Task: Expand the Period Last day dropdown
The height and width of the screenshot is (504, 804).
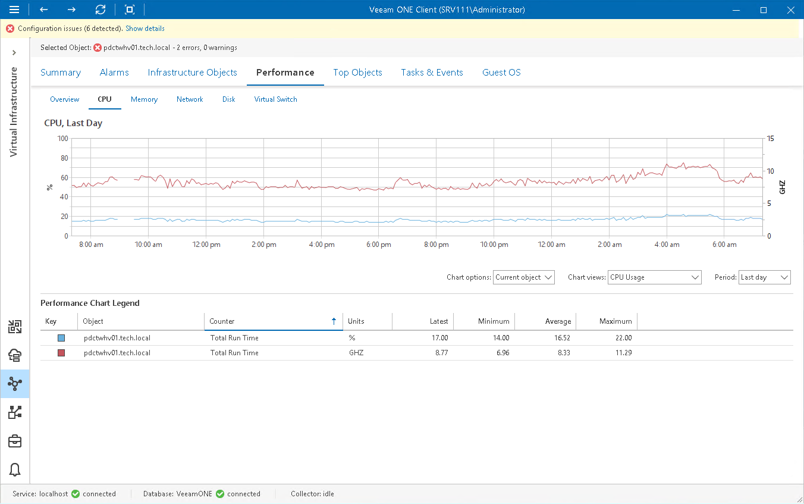Action: coord(764,277)
